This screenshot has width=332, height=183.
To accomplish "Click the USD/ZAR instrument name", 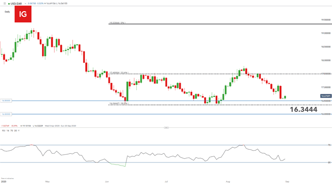I will (16, 3).
